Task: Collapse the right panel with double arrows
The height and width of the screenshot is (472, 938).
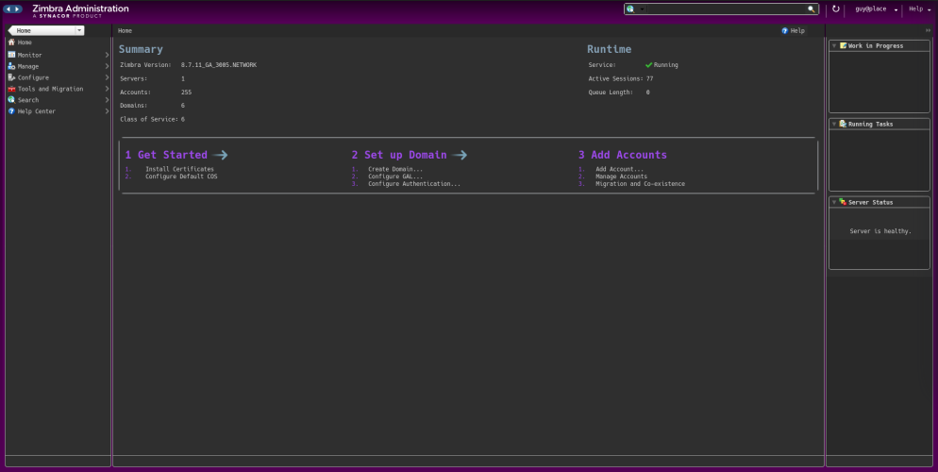Action: [x=929, y=30]
